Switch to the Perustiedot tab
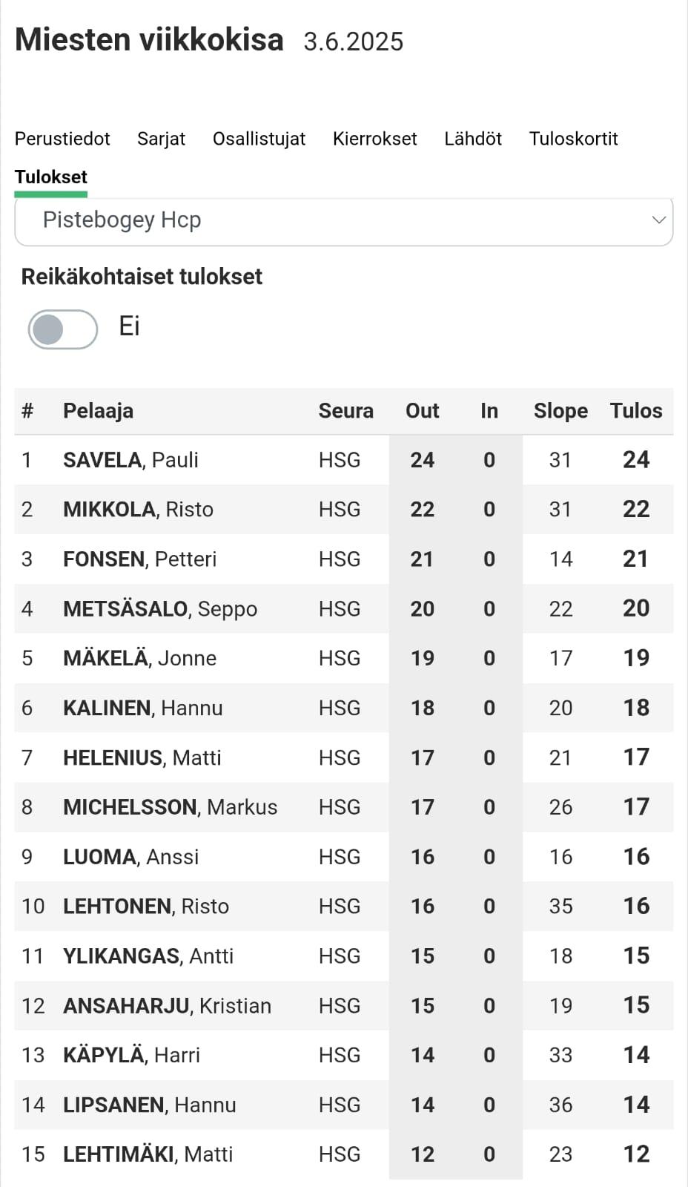Viewport: 688px width, 1187px height. tap(62, 139)
